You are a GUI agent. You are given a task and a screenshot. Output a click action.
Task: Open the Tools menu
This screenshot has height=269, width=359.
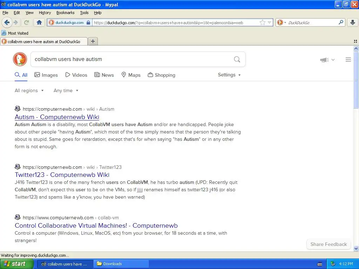point(84,13)
